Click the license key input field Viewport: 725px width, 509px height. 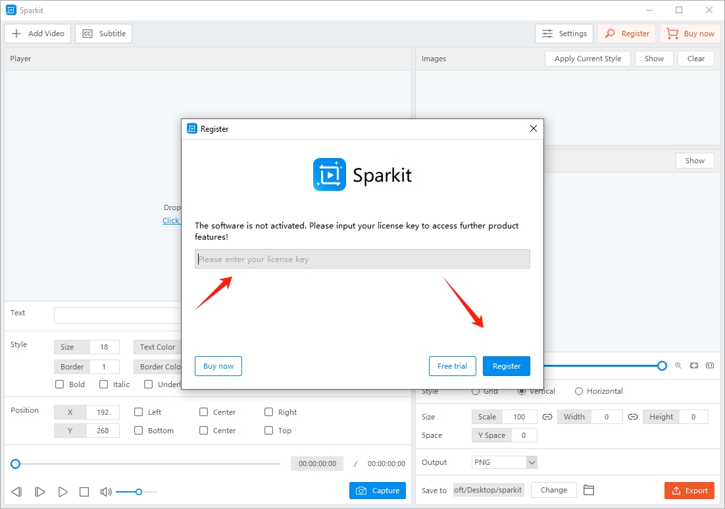[x=362, y=258]
